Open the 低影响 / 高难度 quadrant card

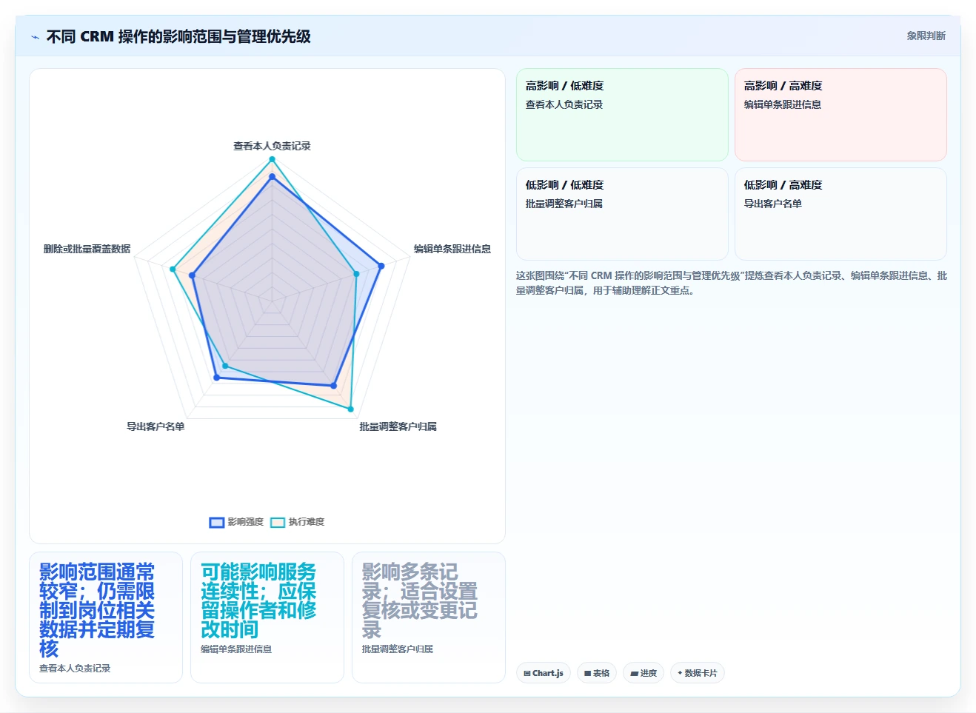(840, 214)
